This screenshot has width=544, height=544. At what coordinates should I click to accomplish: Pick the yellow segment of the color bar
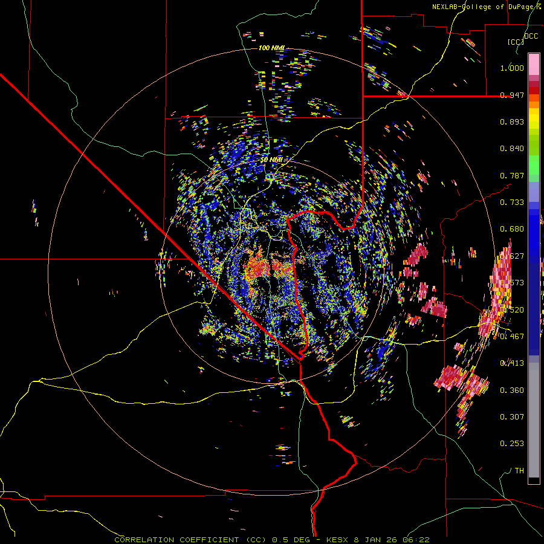534,118
